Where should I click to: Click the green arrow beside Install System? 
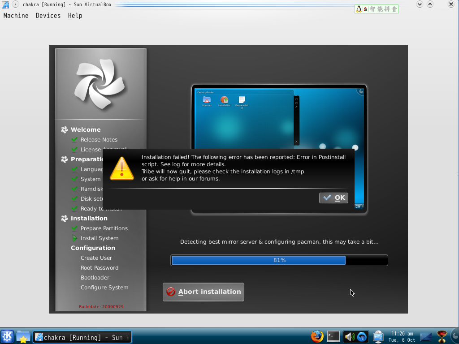75,238
